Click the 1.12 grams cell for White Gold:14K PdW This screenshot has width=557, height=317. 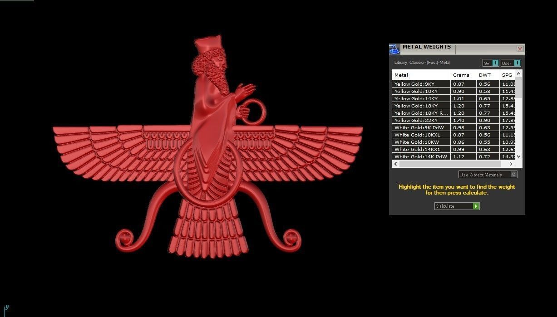463,156
